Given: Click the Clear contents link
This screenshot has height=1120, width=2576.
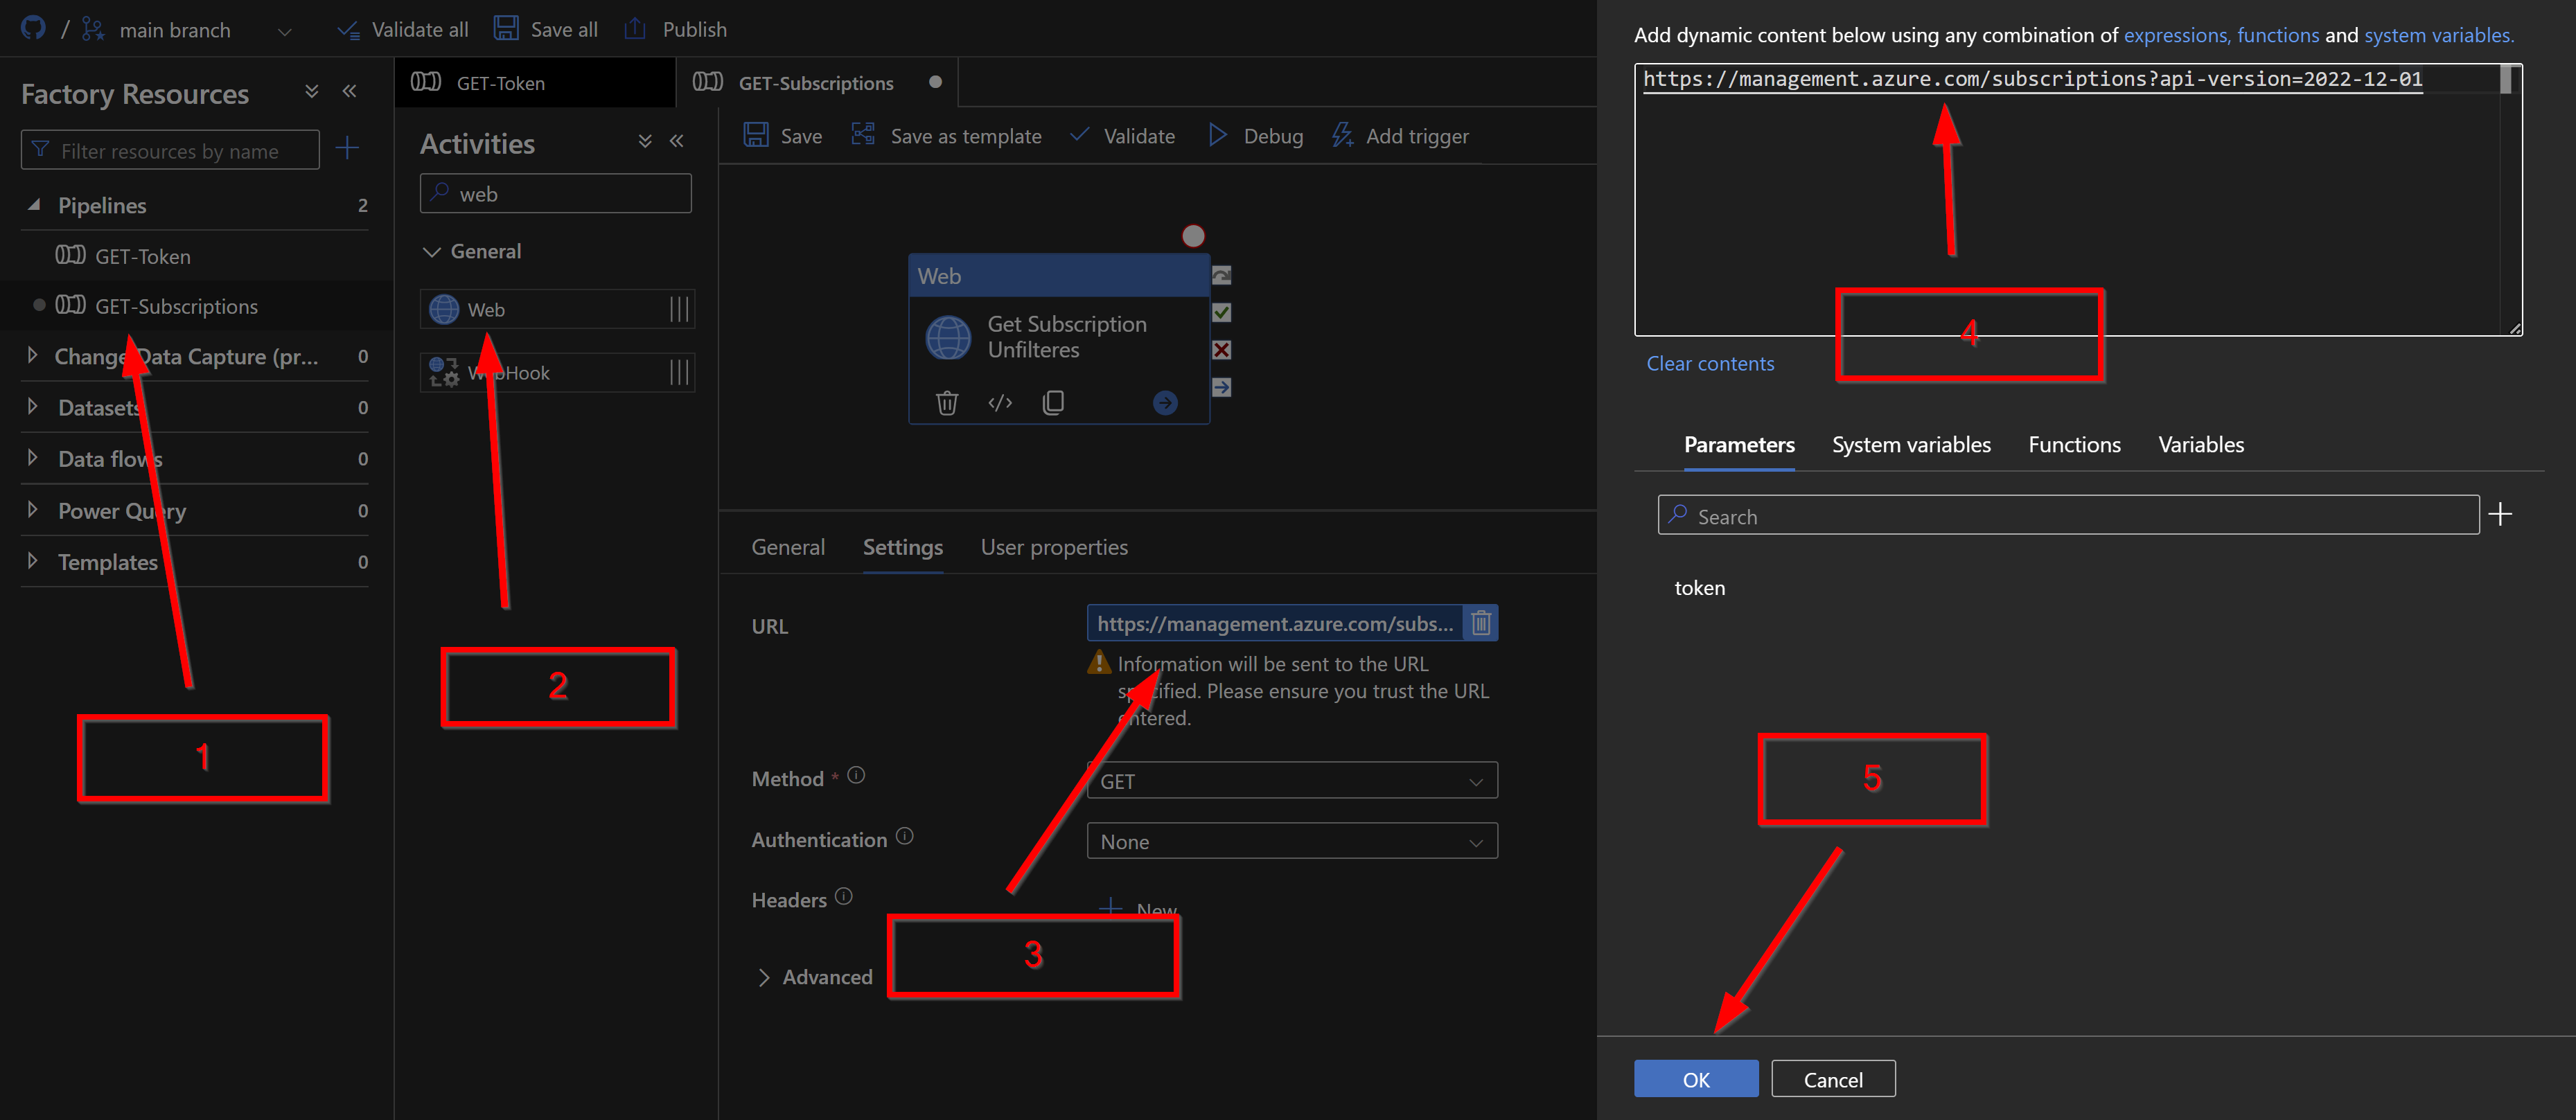Looking at the screenshot, I should pos(1710,363).
